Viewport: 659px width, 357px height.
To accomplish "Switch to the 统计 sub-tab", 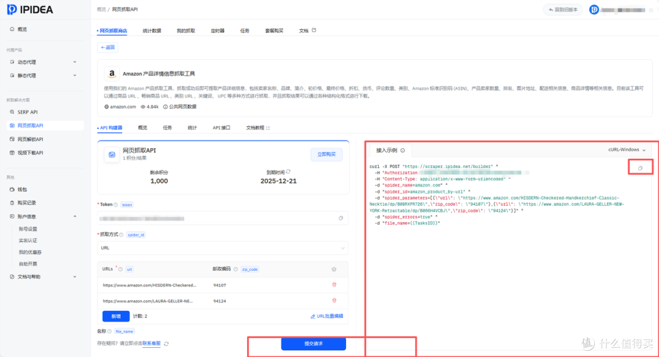I will pyautogui.click(x=192, y=128).
